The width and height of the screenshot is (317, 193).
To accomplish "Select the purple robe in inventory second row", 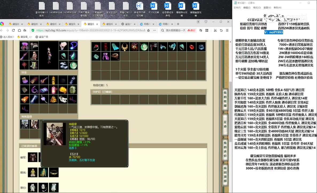I will pyautogui.click(x=106, y=56).
